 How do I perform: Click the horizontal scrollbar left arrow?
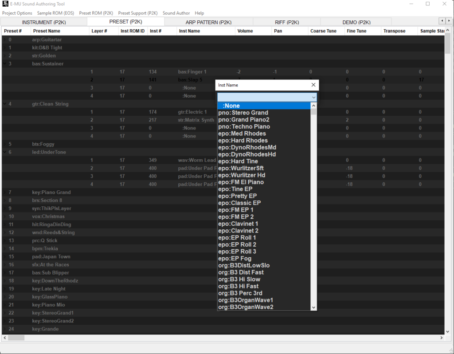click(x=4, y=338)
